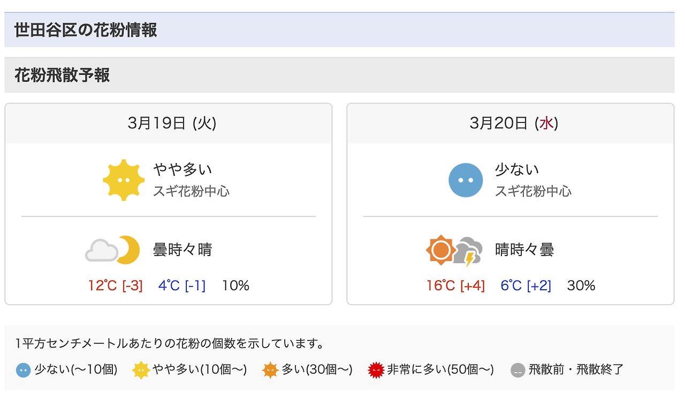Click the blue 少ない legend icon
The width and height of the screenshot is (685, 402).
pos(23,370)
